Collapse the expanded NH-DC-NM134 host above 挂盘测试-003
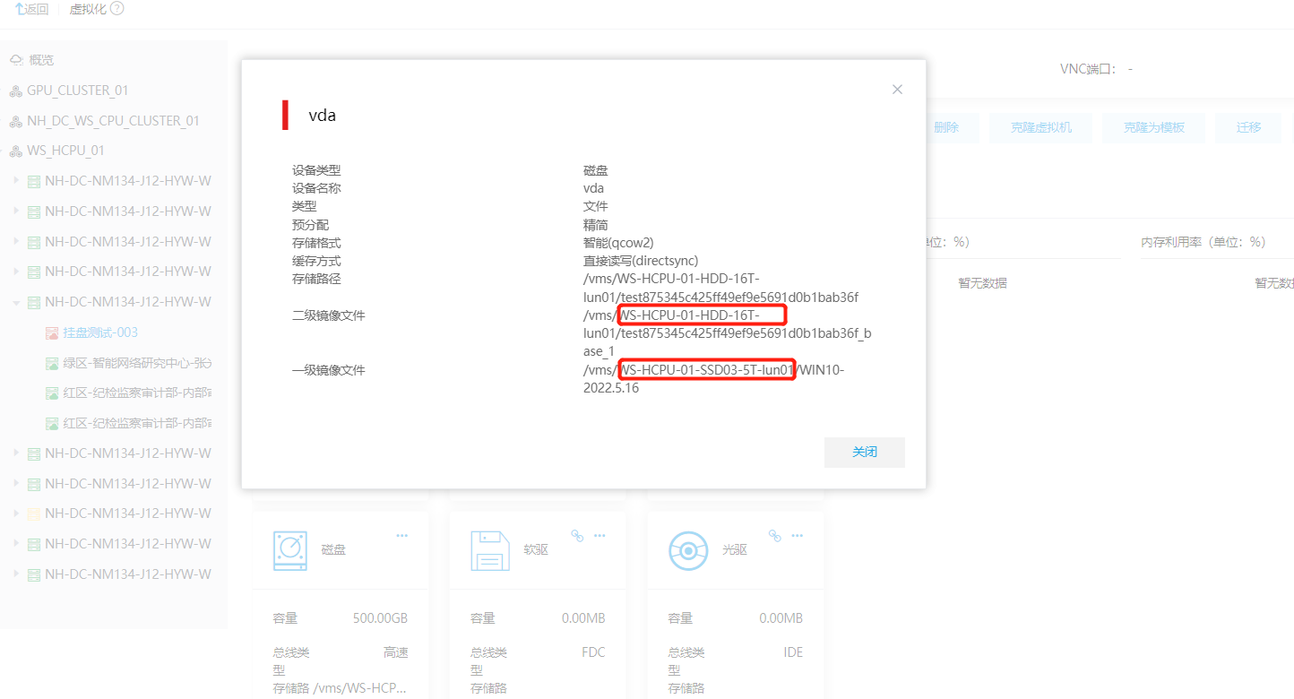1294x699 pixels. coord(16,302)
